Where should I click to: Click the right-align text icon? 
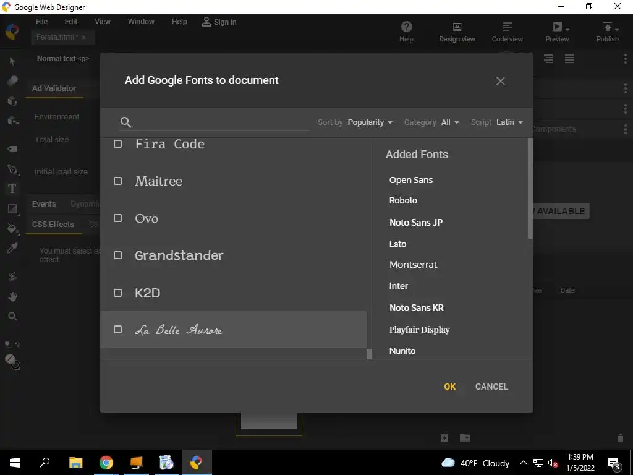point(548,59)
